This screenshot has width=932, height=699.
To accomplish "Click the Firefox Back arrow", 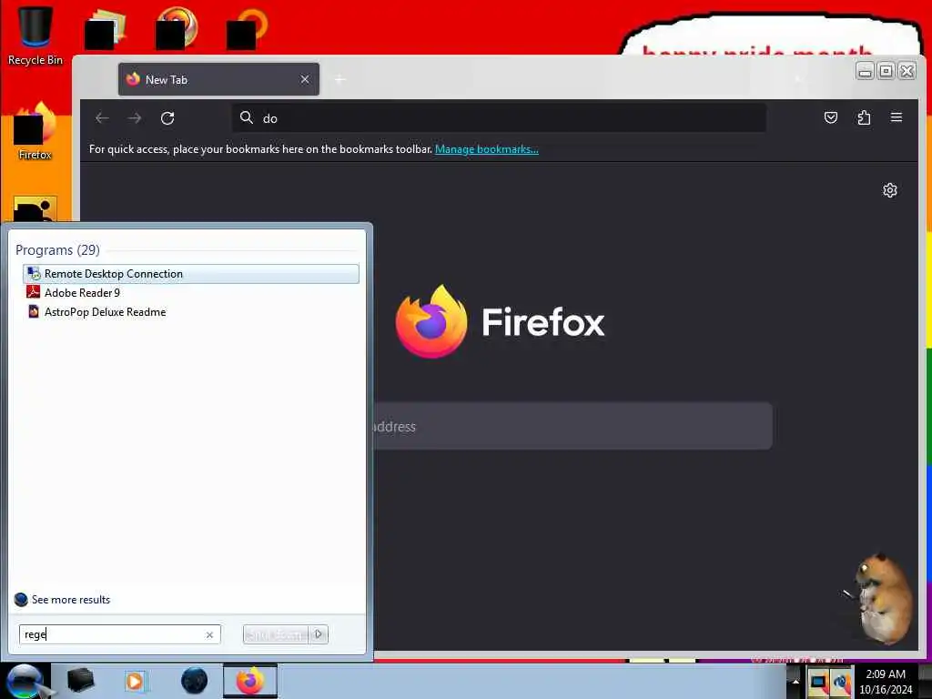I will pos(102,118).
